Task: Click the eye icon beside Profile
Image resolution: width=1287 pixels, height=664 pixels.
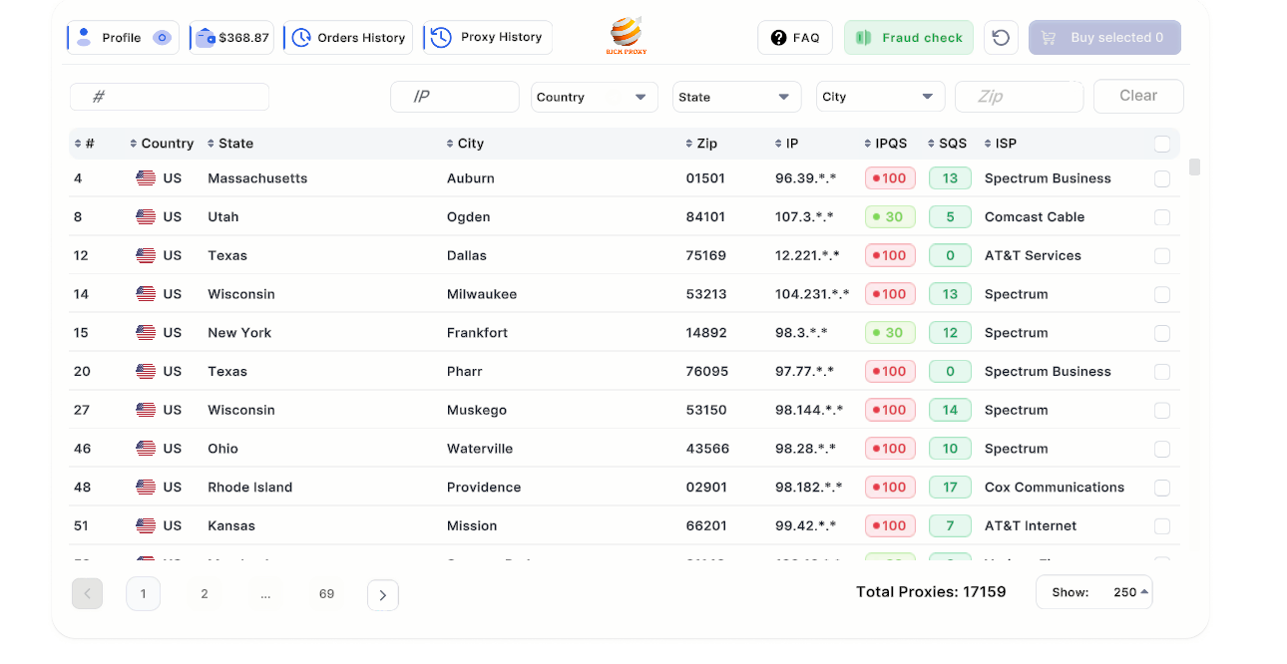Action: pyautogui.click(x=162, y=38)
